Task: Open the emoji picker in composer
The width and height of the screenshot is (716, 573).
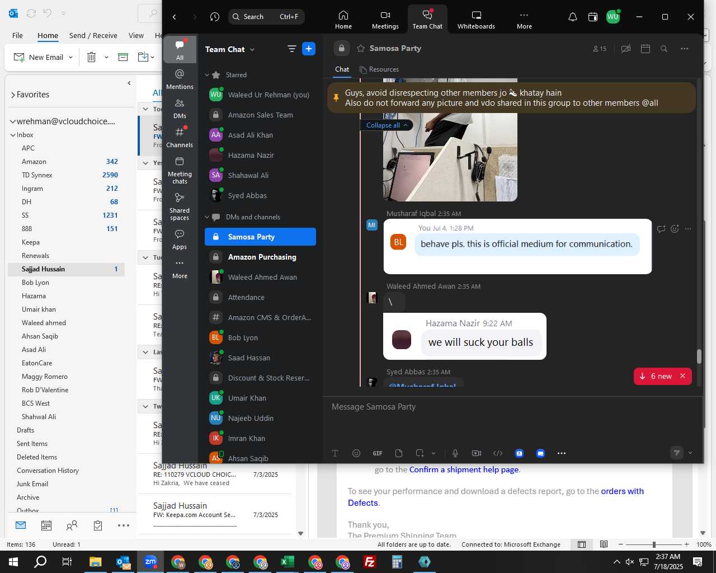Action: tap(356, 453)
